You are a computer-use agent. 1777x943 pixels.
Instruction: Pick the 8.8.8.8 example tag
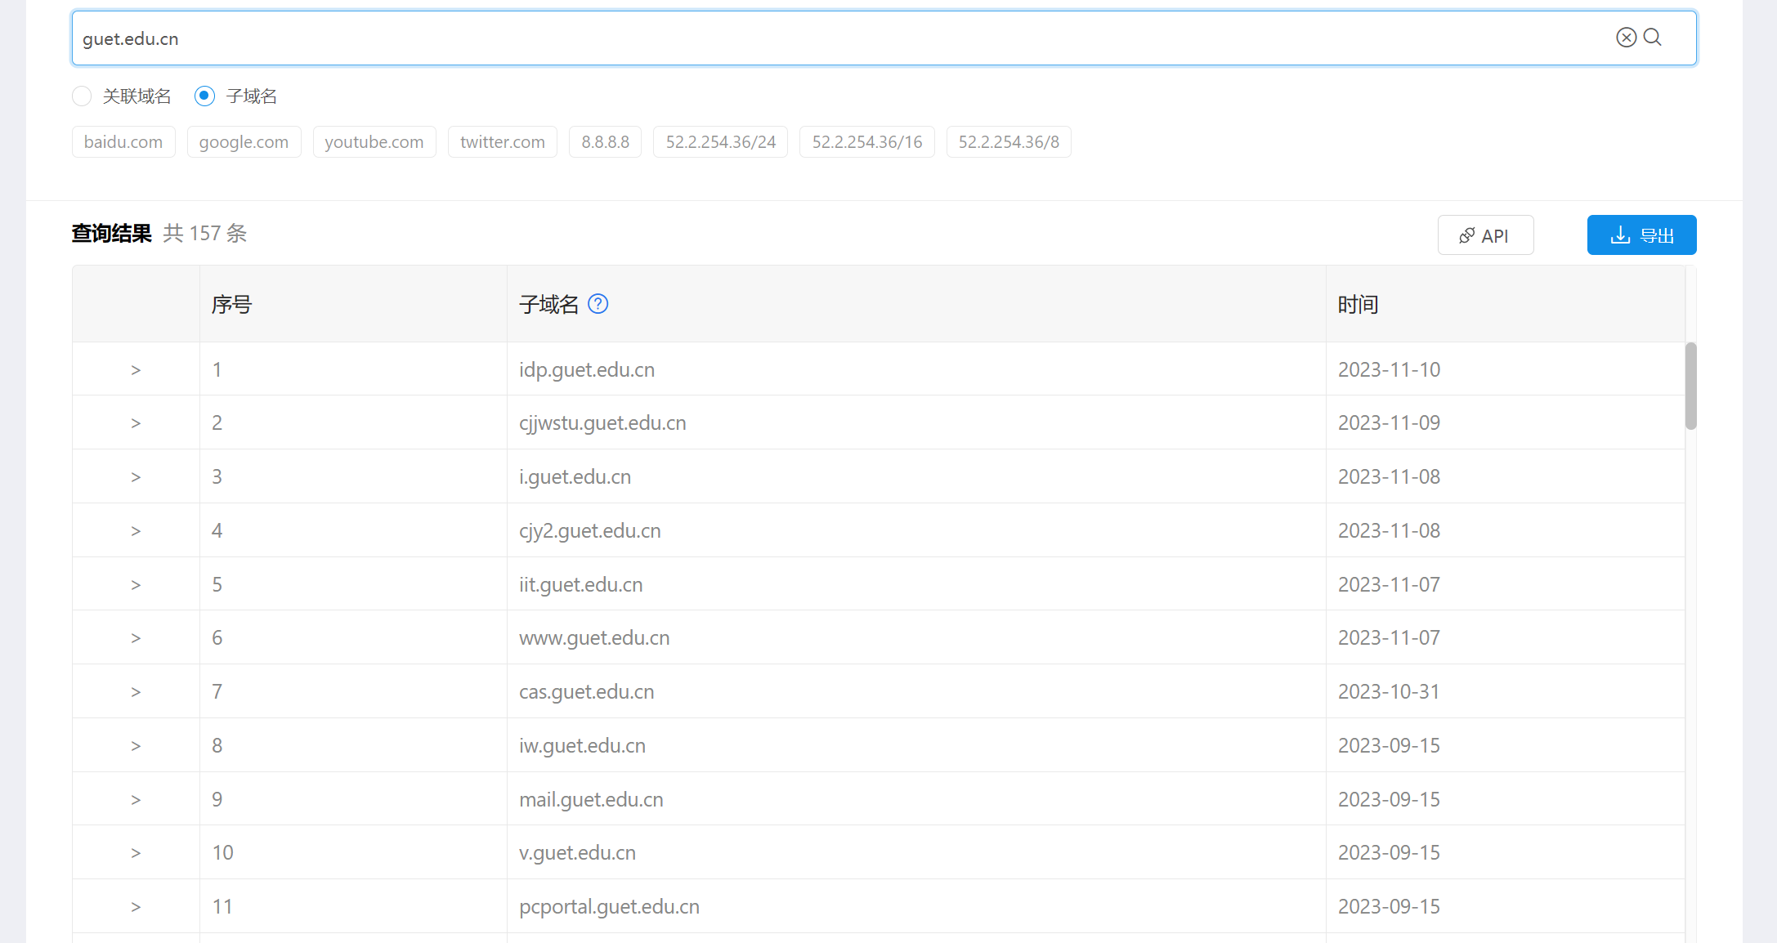(605, 142)
